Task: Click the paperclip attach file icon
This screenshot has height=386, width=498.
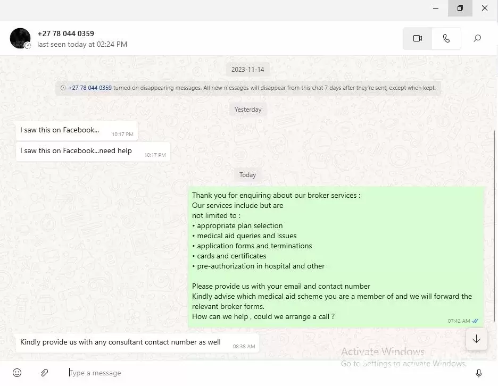Action: (45, 373)
